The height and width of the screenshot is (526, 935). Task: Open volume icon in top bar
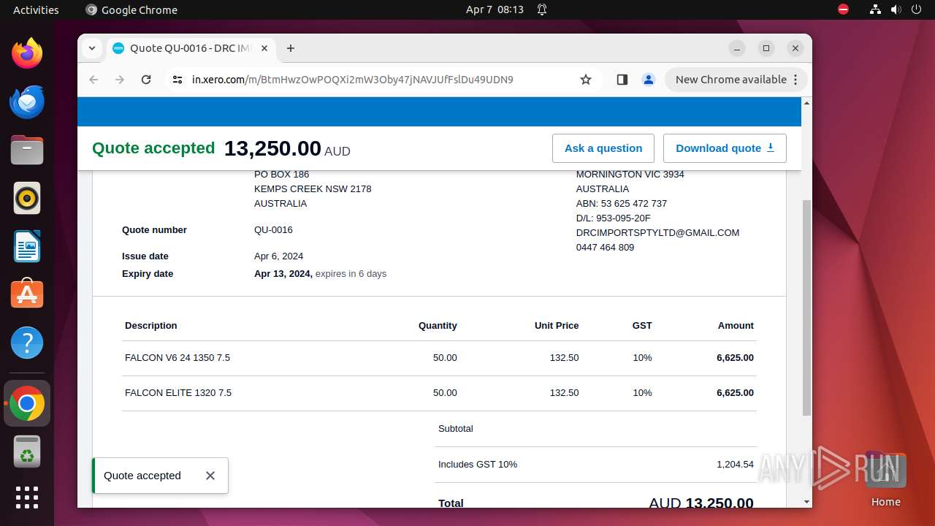click(896, 9)
